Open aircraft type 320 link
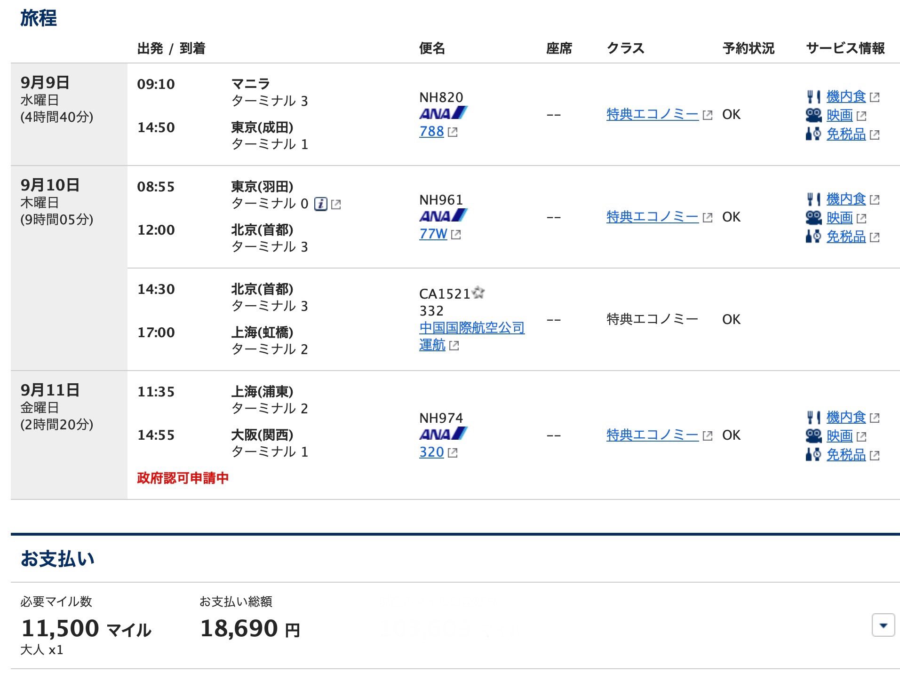The image size is (900, 688). [431, 452]
